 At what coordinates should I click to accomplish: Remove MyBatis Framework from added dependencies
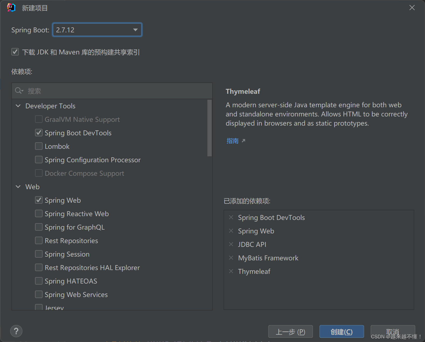pos(231,258)
